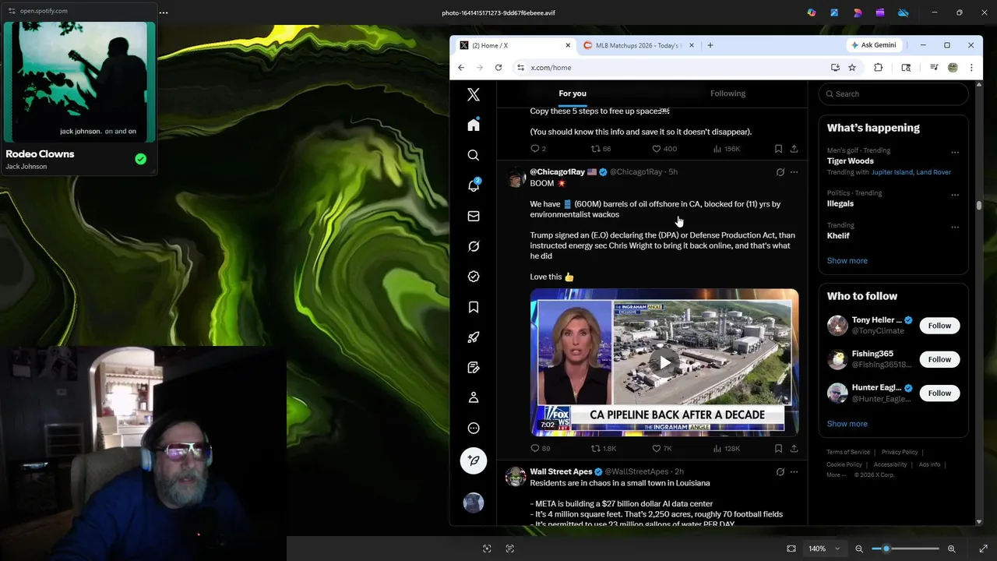Viewport: 997px width, 561px height.
Task: Click the X Search field
Action: pos(893,93)
